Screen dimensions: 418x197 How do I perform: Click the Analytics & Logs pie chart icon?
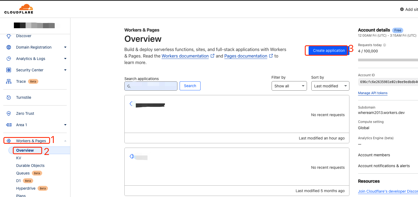coord(9,59)
